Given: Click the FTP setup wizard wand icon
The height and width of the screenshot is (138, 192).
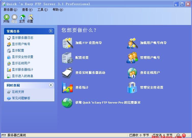Looking at the screenshot, I should [68, 43].
